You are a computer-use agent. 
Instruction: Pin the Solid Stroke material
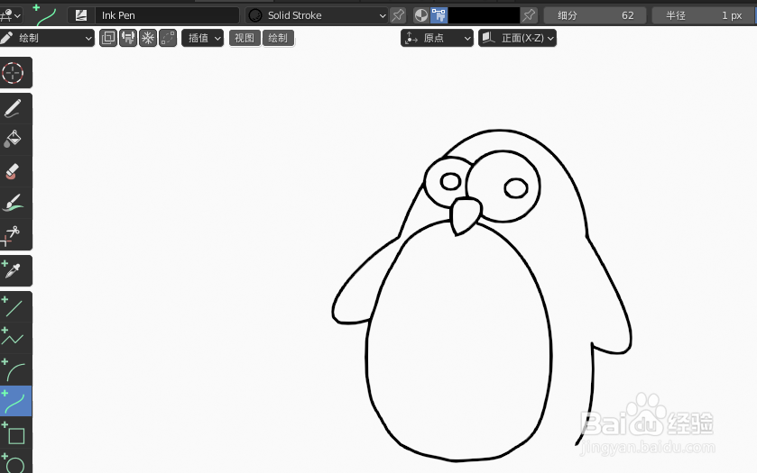pos(398,15)
